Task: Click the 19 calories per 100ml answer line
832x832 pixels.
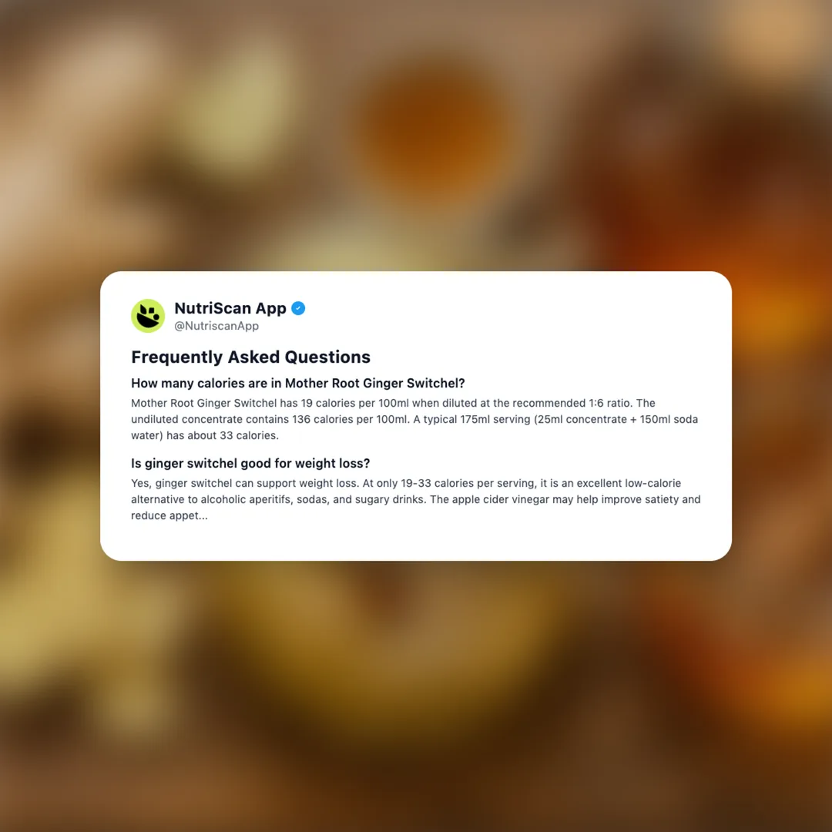Action: 393,403
